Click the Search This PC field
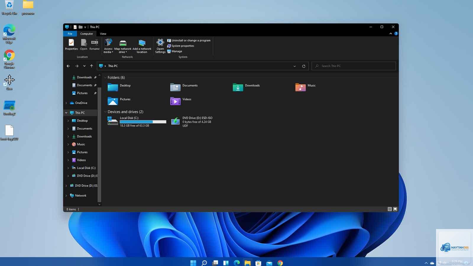The width and height of the screenshot is (473, 266). tap(354, 66)
